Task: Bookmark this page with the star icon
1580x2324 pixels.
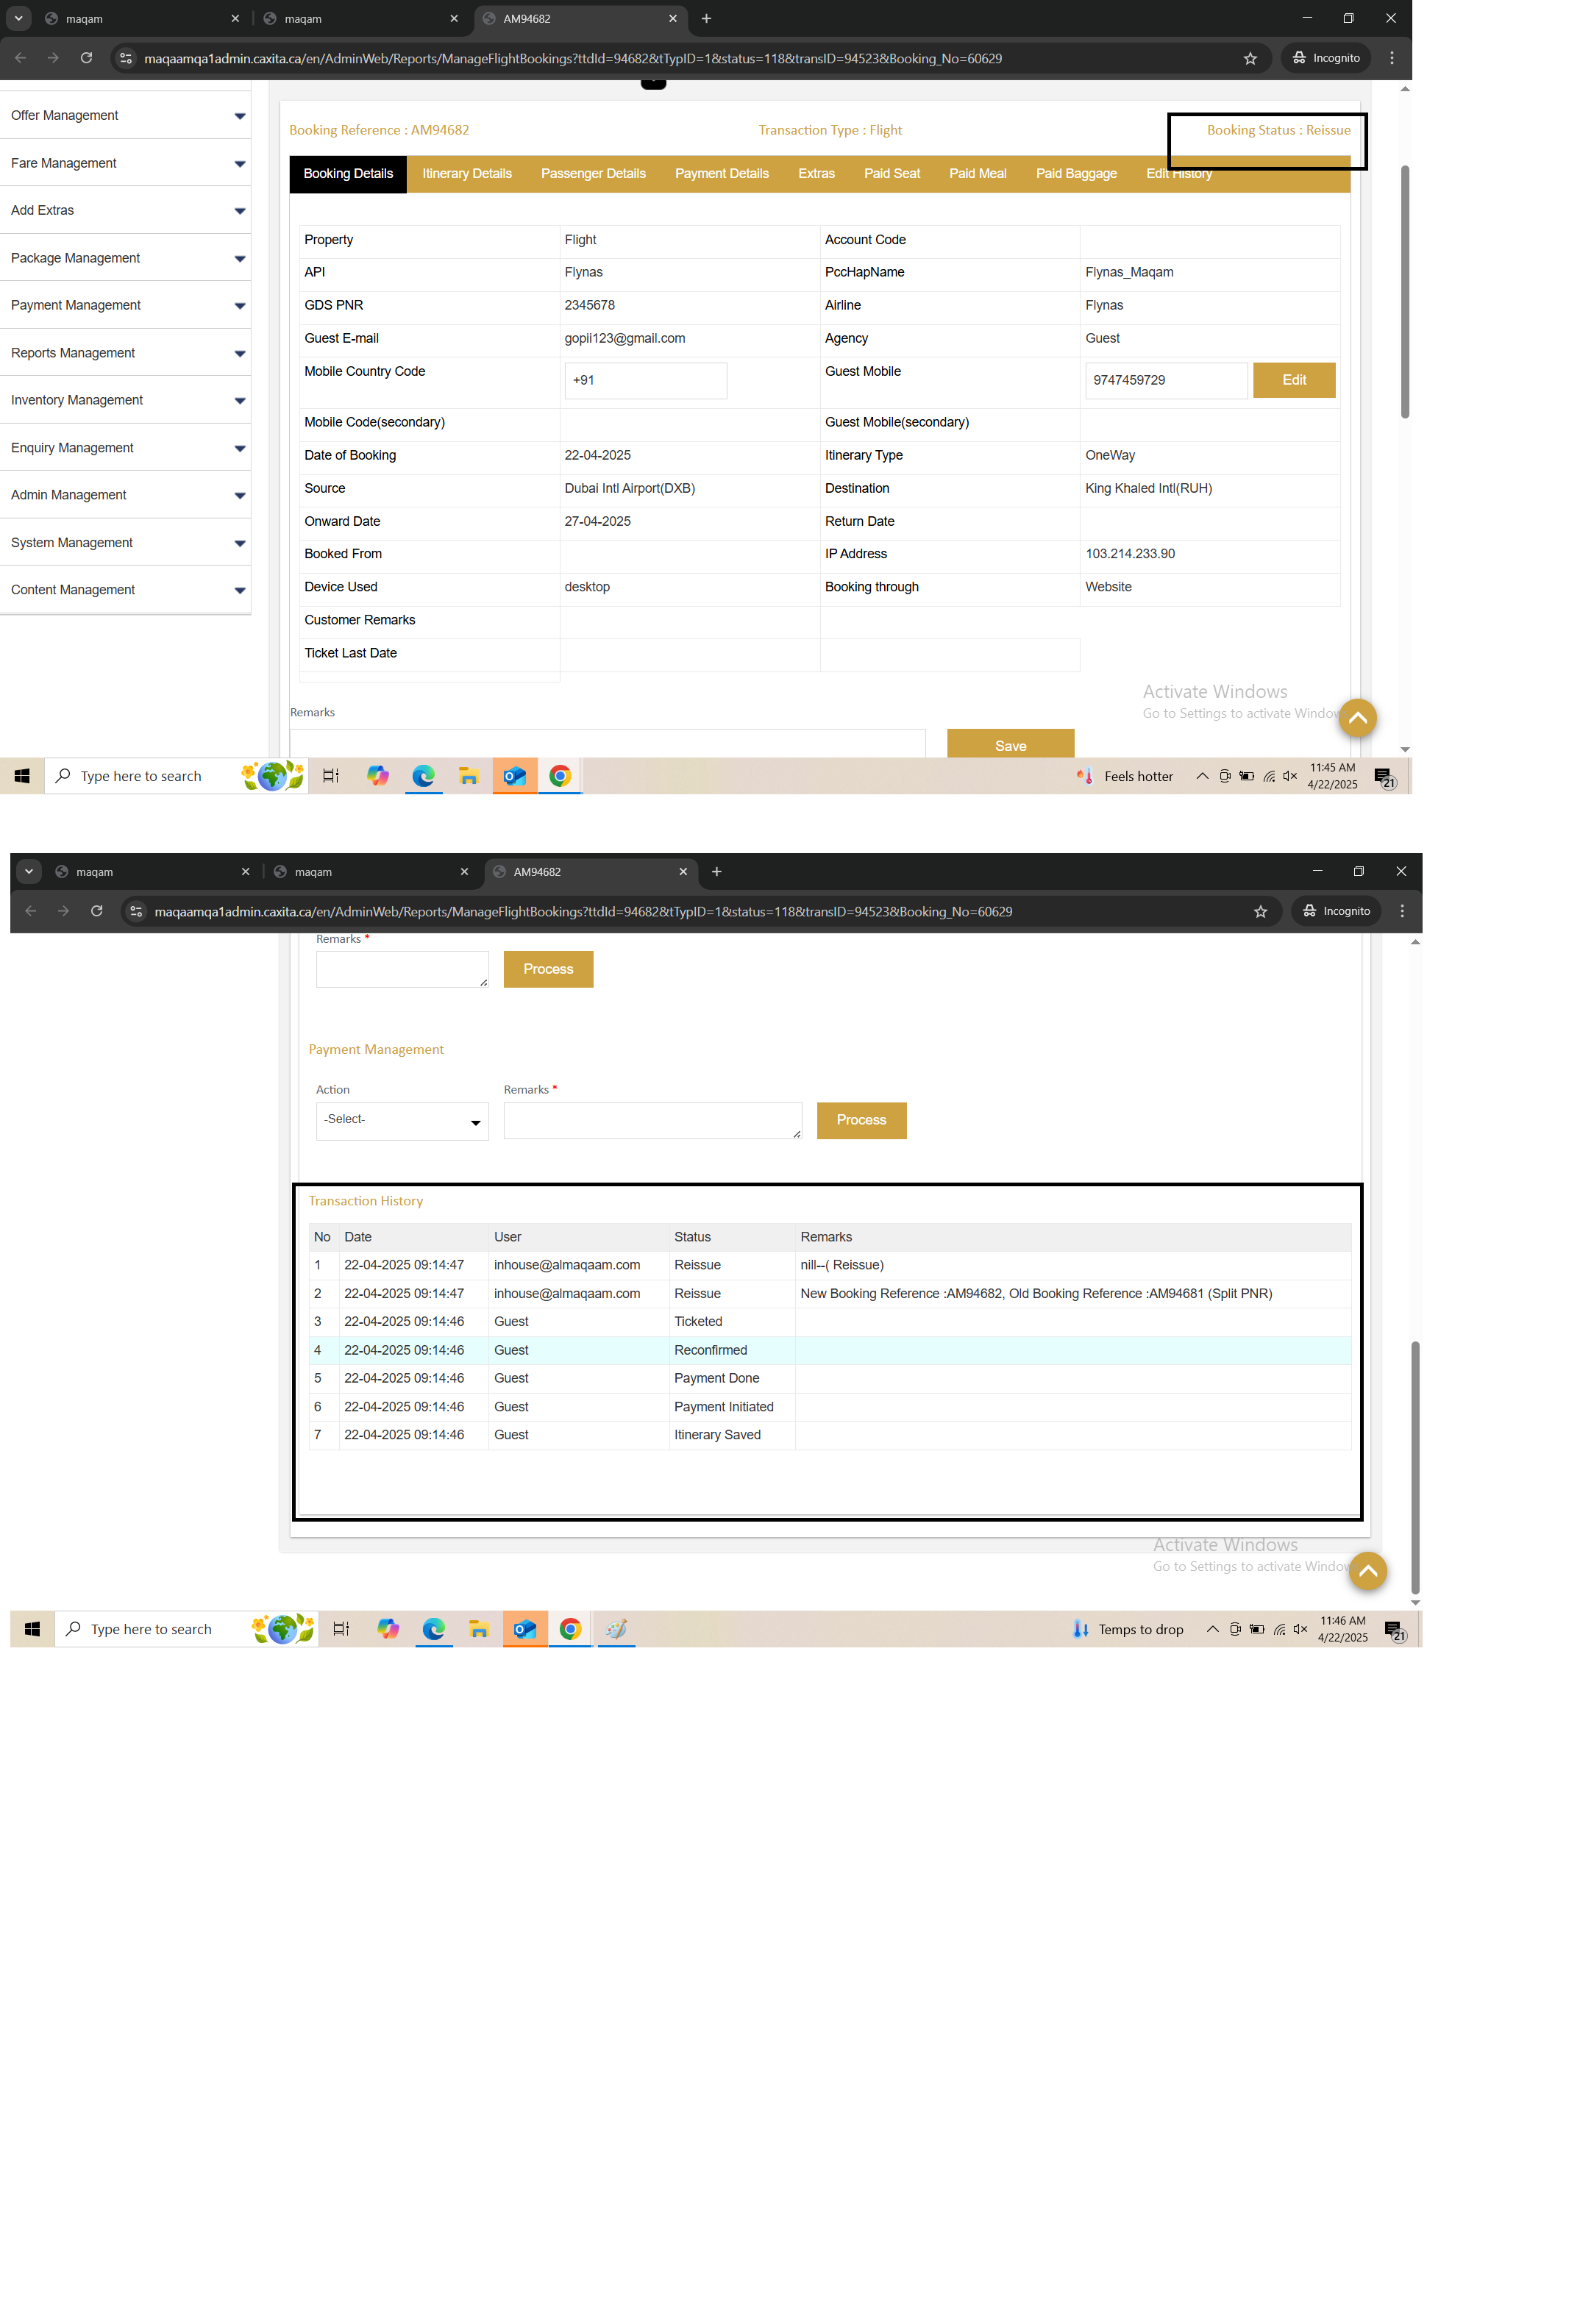Action: pos(1249,58)
